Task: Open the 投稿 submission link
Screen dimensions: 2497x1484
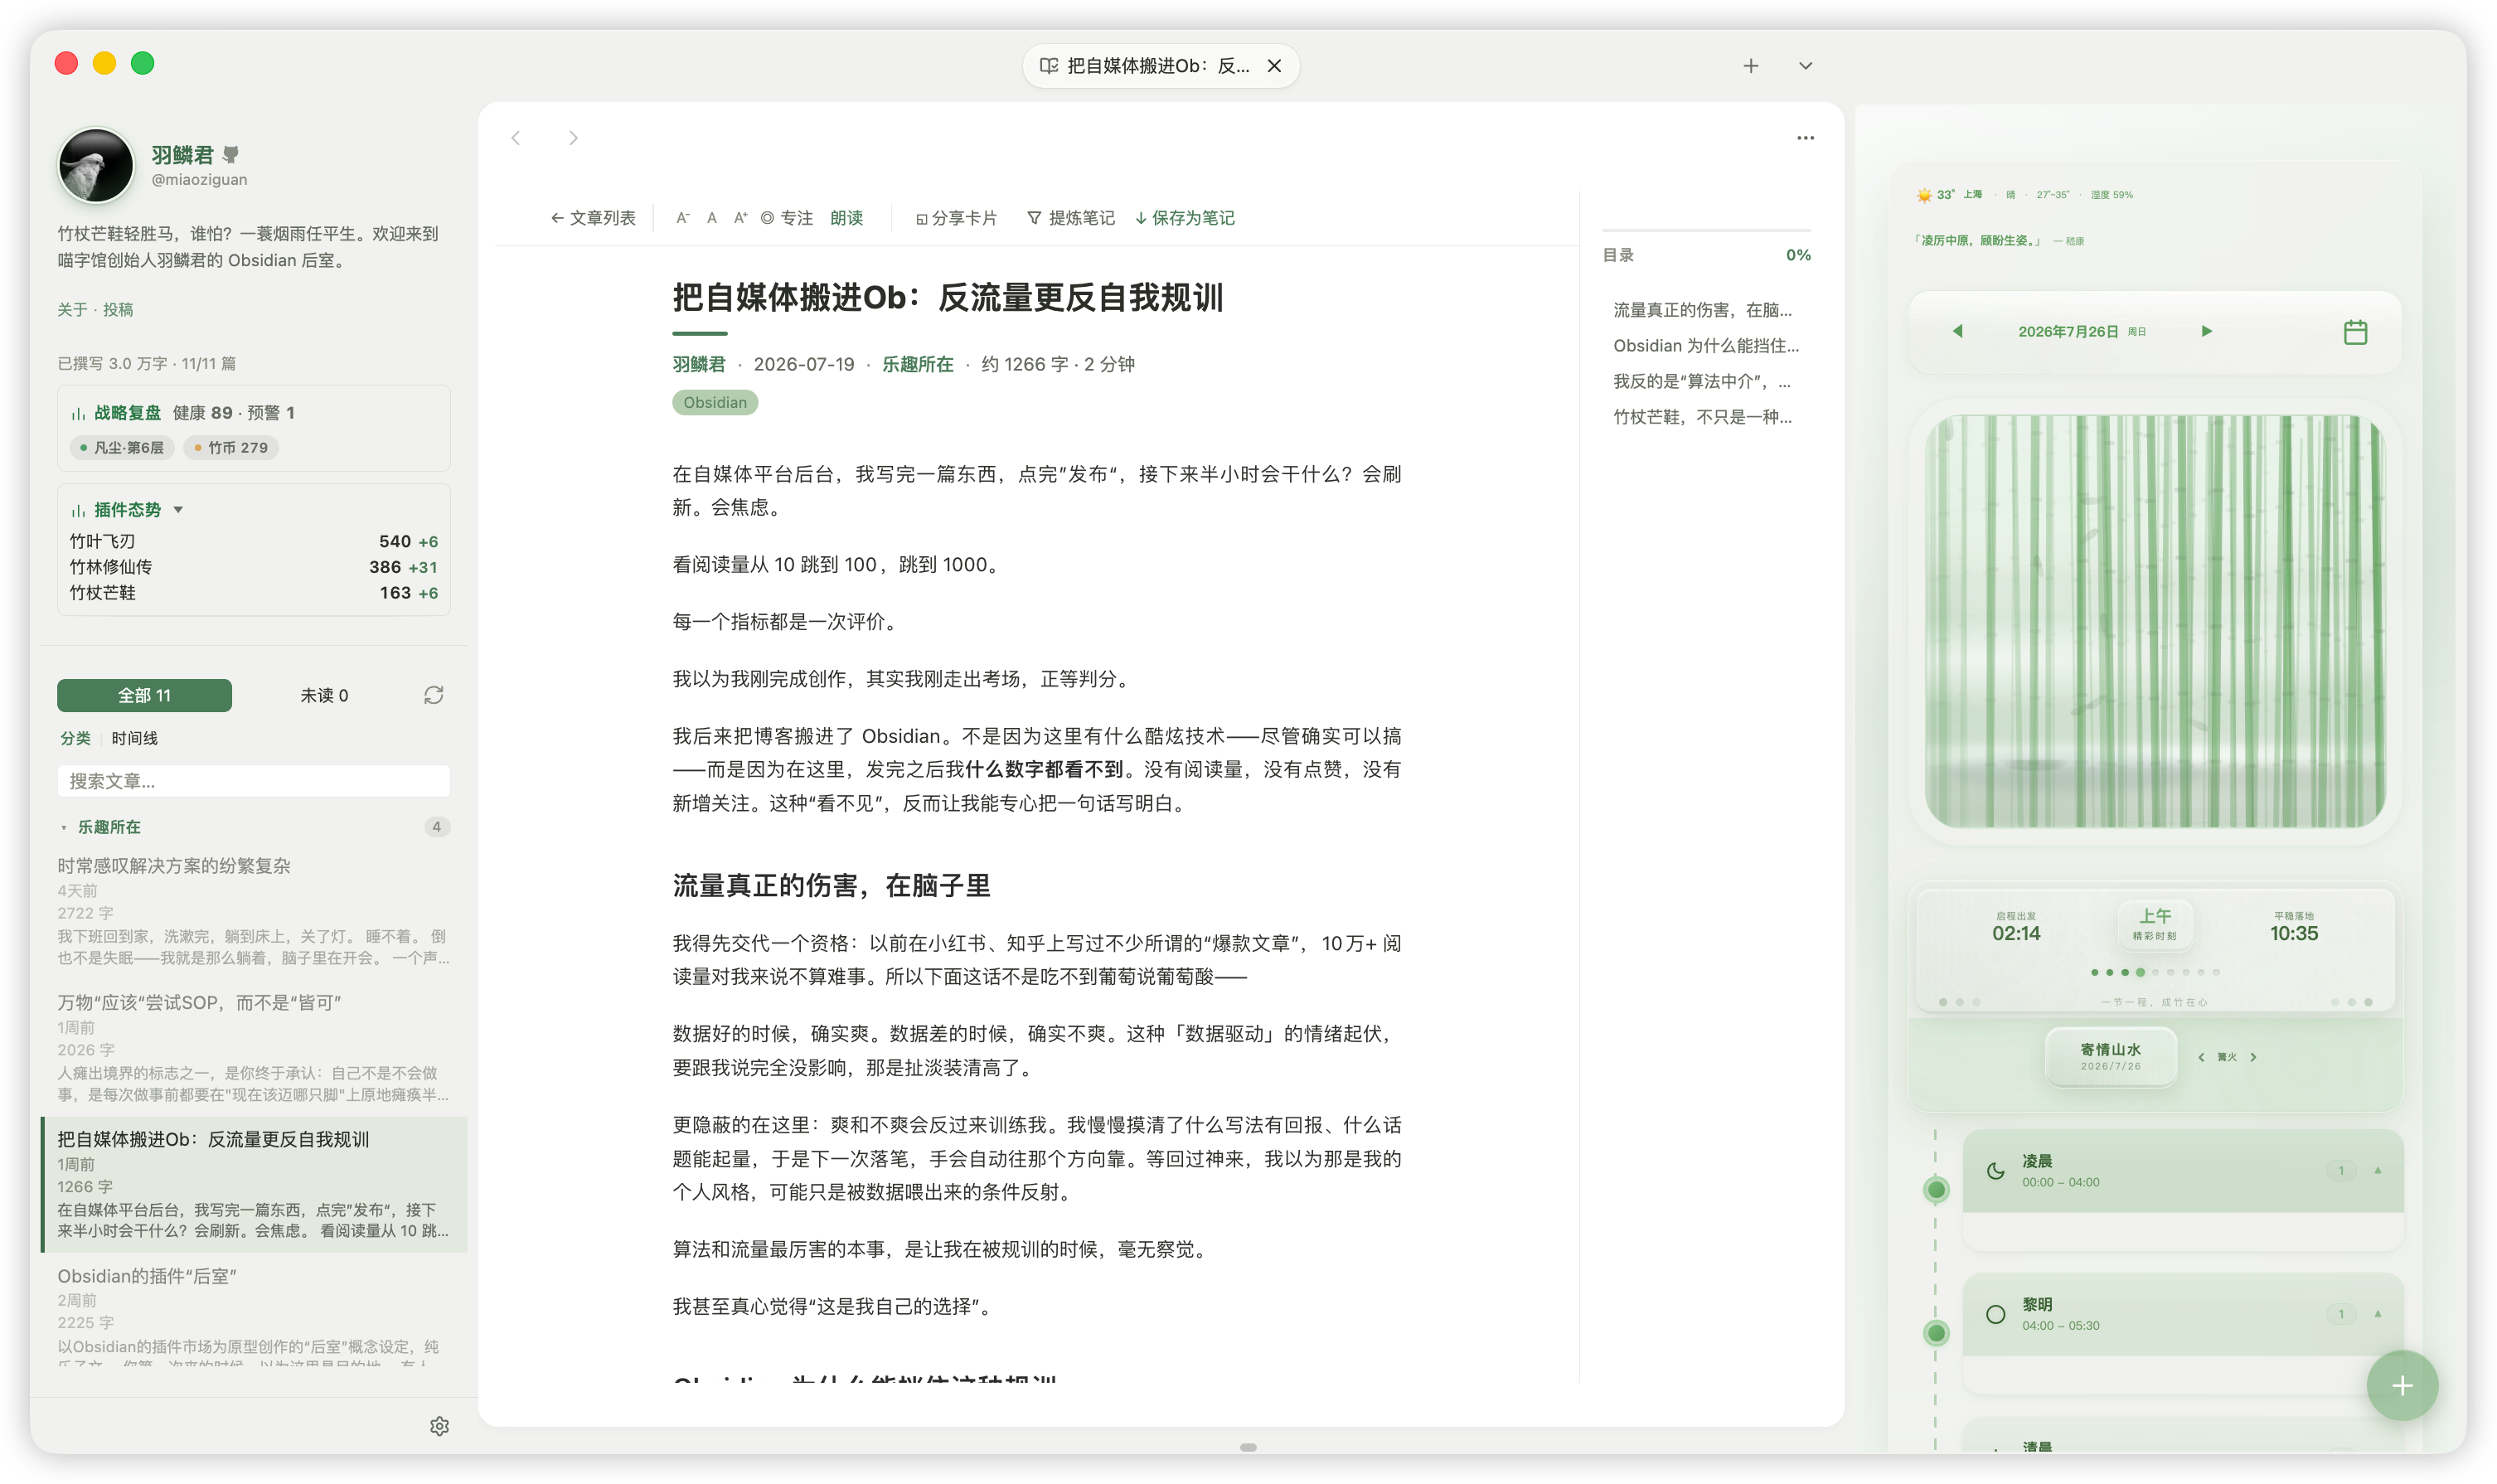Action: coord(118,310)
